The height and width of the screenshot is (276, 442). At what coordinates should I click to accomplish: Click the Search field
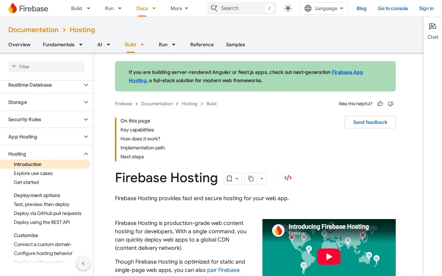click(x=242, y=8)
